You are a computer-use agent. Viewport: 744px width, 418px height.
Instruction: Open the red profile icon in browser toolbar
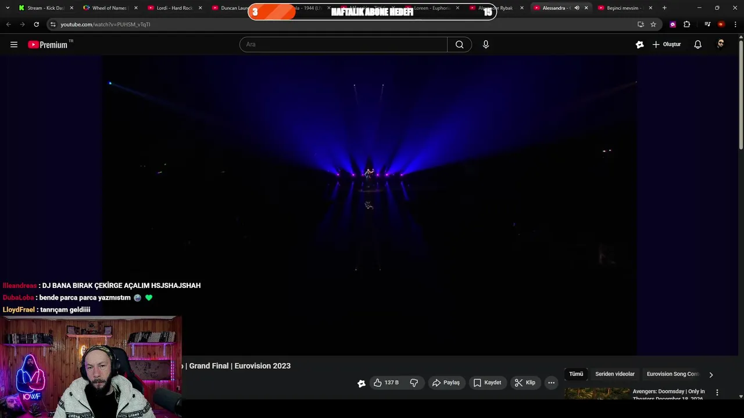721,24
